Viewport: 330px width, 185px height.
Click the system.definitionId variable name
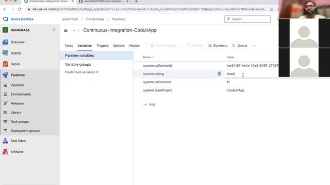click(157, 82)
